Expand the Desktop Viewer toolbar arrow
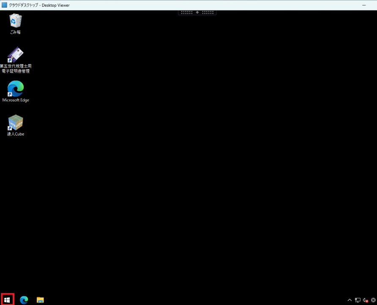The width and height of the screenshot is (377, 305). tap(197, 12)
